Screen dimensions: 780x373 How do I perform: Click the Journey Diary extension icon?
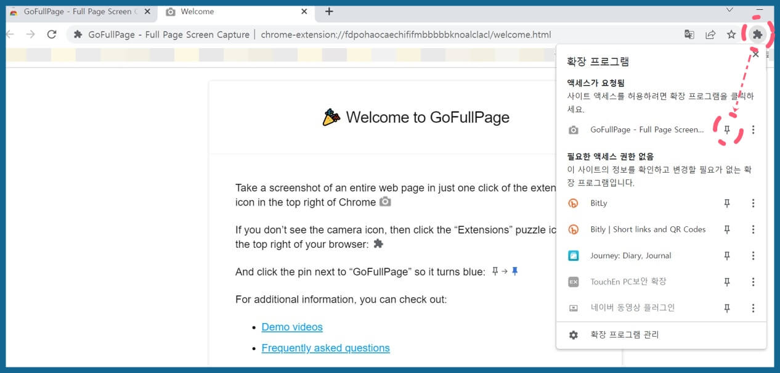574,256
